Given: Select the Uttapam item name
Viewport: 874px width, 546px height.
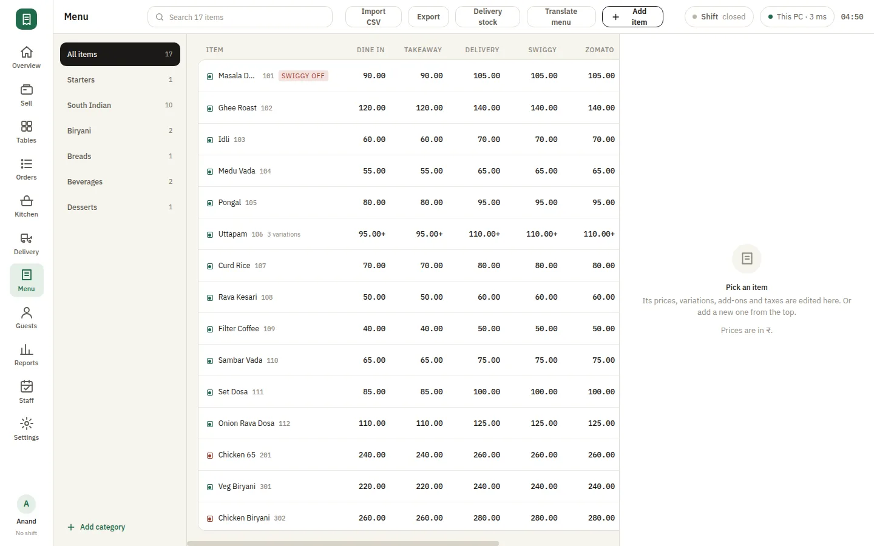Looking at the screenshot, I should pos(232,234).
